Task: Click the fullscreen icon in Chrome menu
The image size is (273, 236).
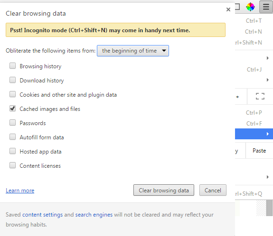Action: pyautogui.click(x=260, y=96)
